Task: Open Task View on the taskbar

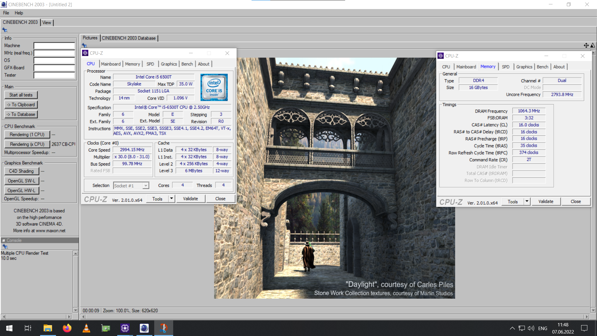Action: [28, 328]
